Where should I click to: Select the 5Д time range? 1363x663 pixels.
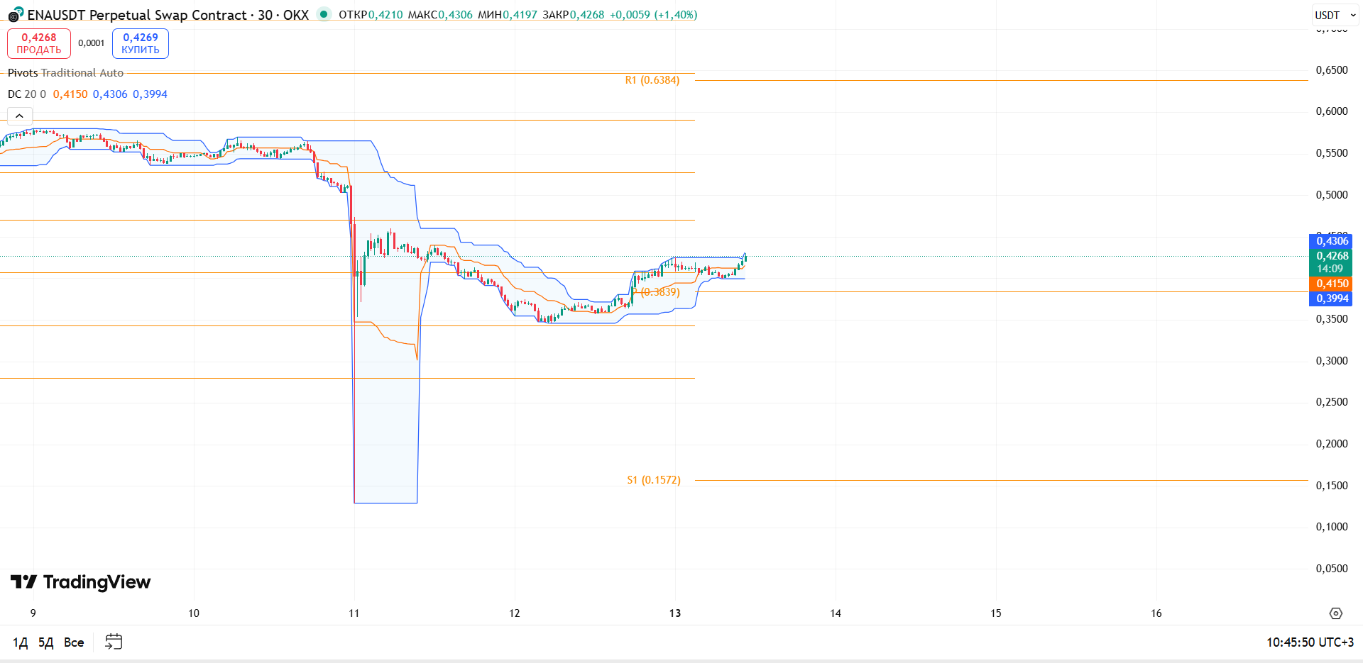46,642
